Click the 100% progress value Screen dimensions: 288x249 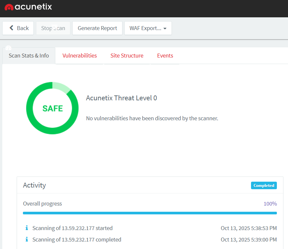pyautogui.click(x=270, y=204)
